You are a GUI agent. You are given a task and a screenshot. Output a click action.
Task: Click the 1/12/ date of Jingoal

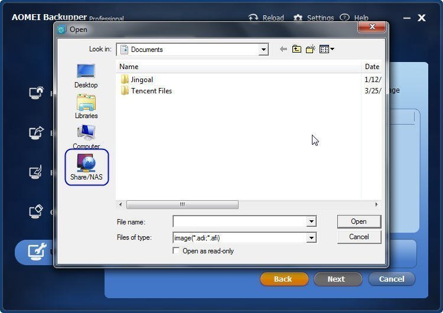(373, 80)
